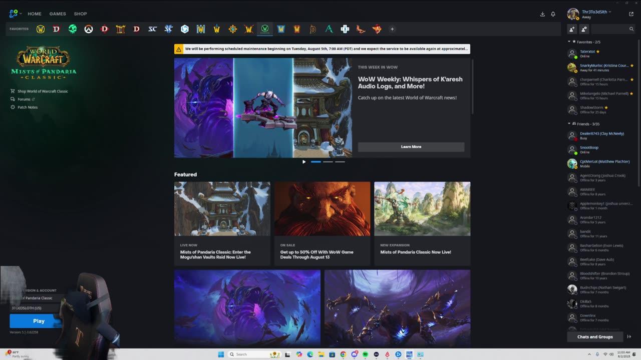Click the blue Play button
This screenshot has height=360, width=641.
click(x=39, y=321)
